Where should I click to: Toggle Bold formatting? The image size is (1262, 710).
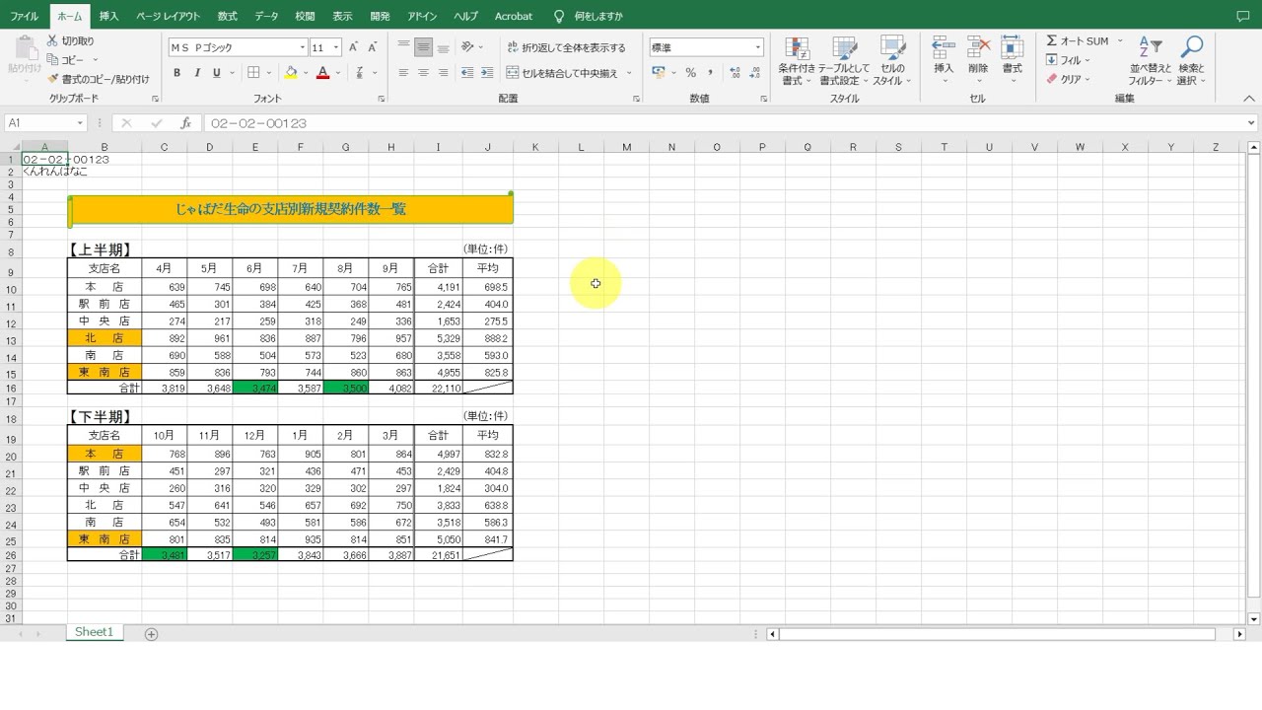(x=176, y=73)
